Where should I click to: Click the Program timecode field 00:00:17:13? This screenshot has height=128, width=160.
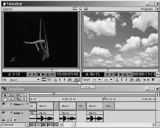144,74
